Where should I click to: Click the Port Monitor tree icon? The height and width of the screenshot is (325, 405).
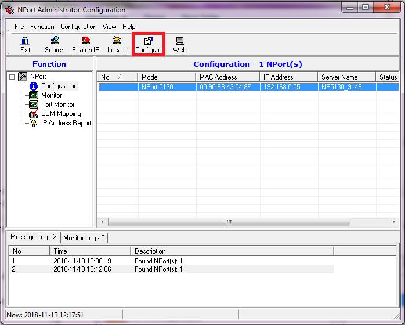tap(34, 104)
